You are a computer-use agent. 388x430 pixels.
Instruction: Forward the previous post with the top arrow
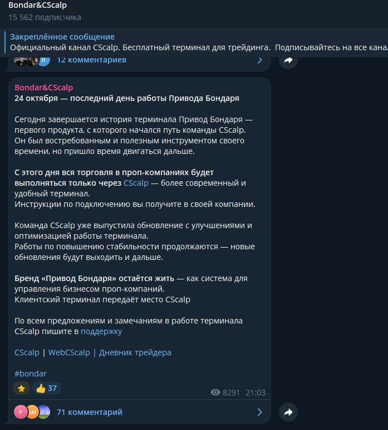click(288, 60)
